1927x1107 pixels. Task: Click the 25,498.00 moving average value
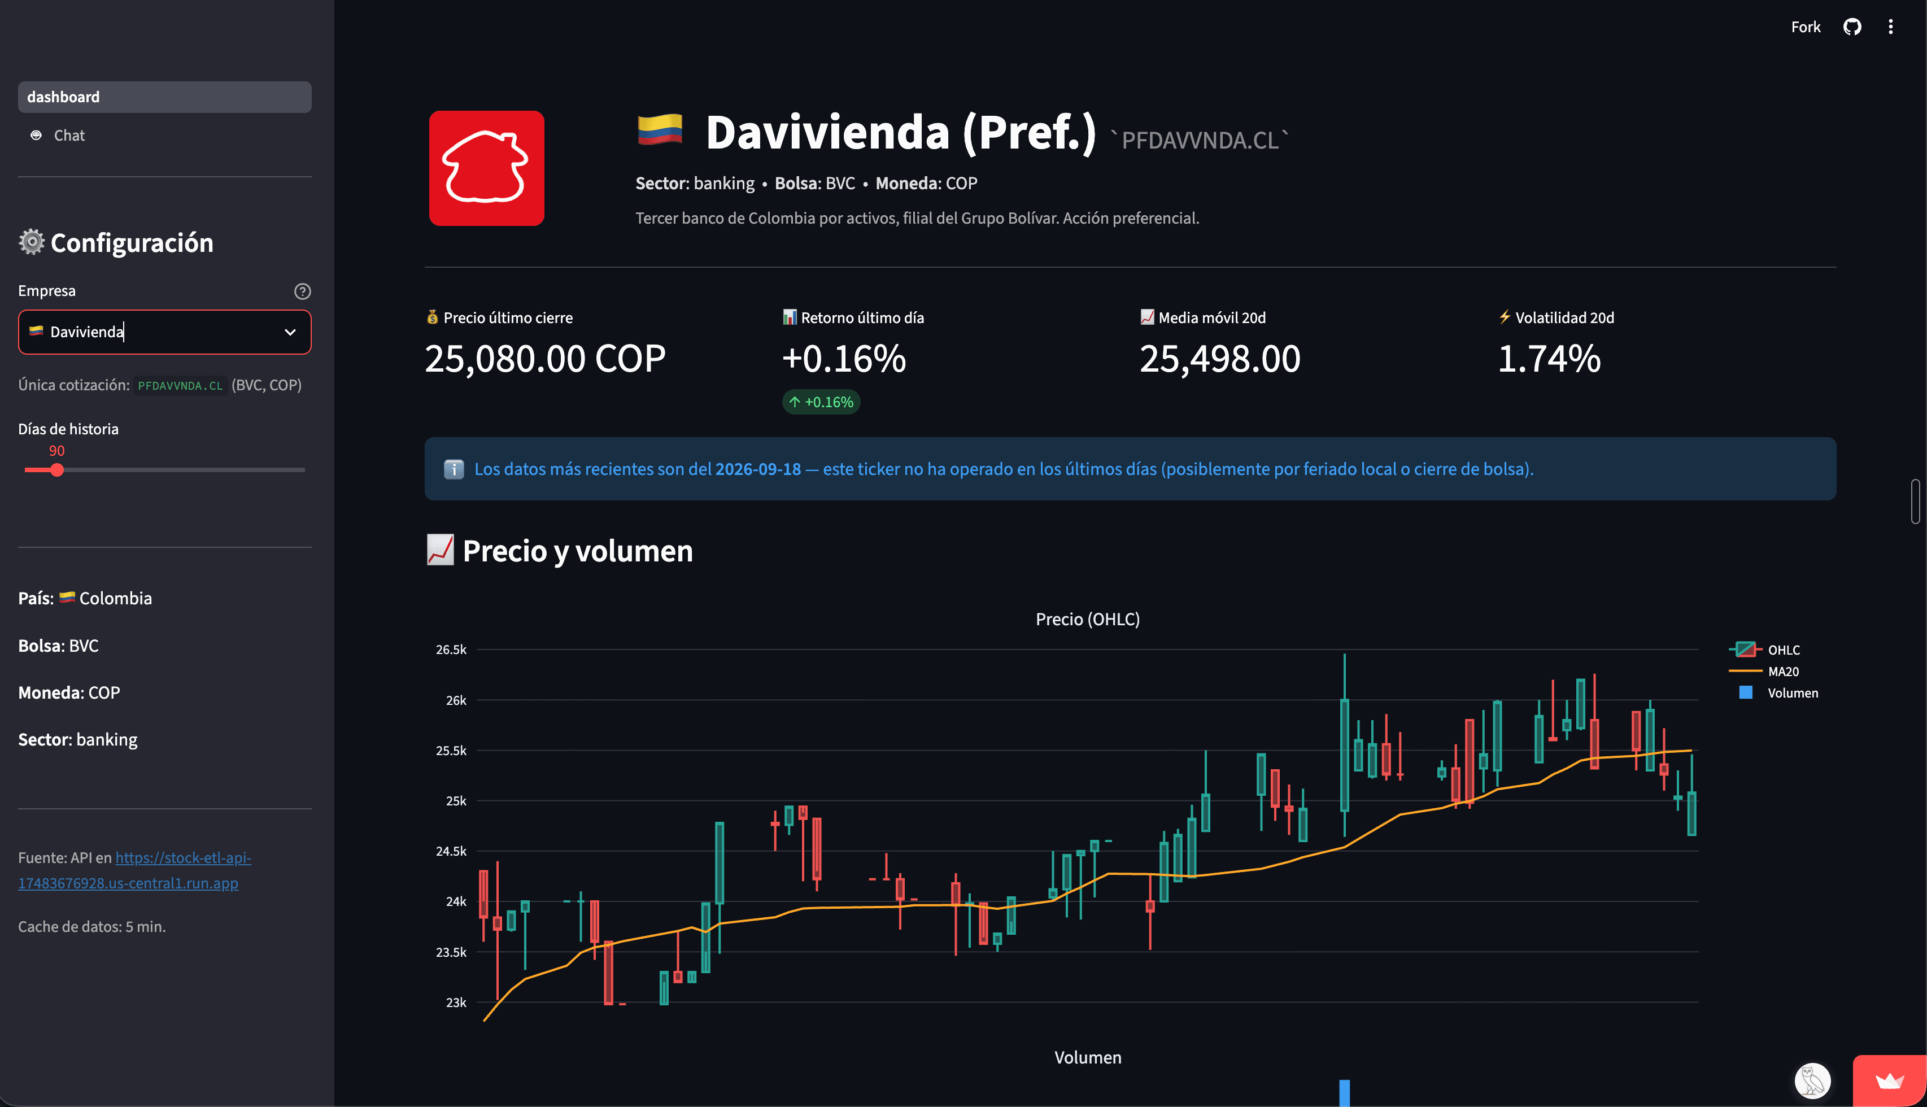(1219, 359)
